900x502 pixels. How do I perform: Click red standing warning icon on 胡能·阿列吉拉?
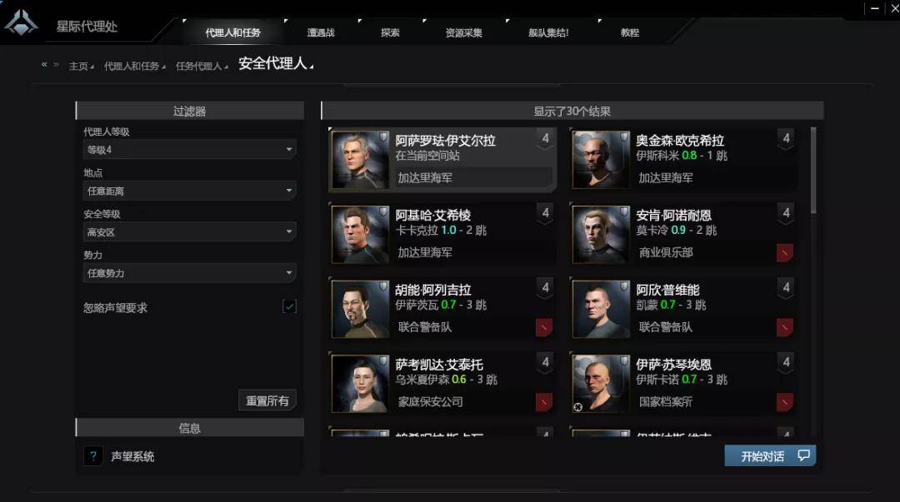pos(543,327)
